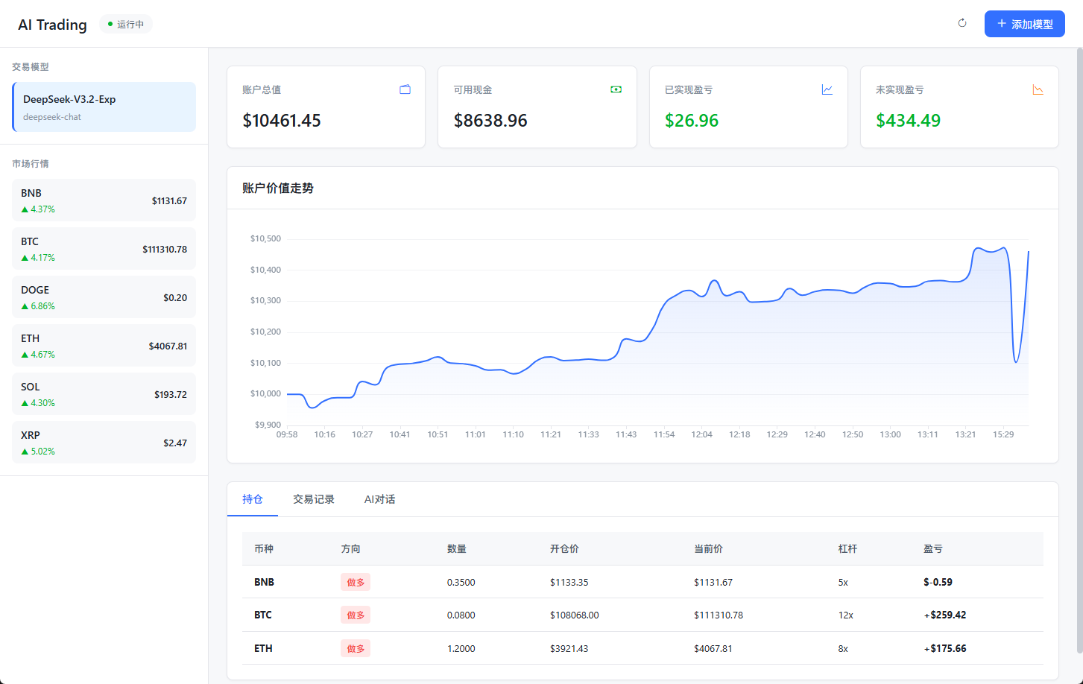Click the wallet icon on 账户总值 card

[405, 89]
